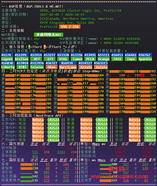Select the date text 2017-01-05 / 2024-10-15
The width and height of the screenshot is (157, 186).
point(62,15)
